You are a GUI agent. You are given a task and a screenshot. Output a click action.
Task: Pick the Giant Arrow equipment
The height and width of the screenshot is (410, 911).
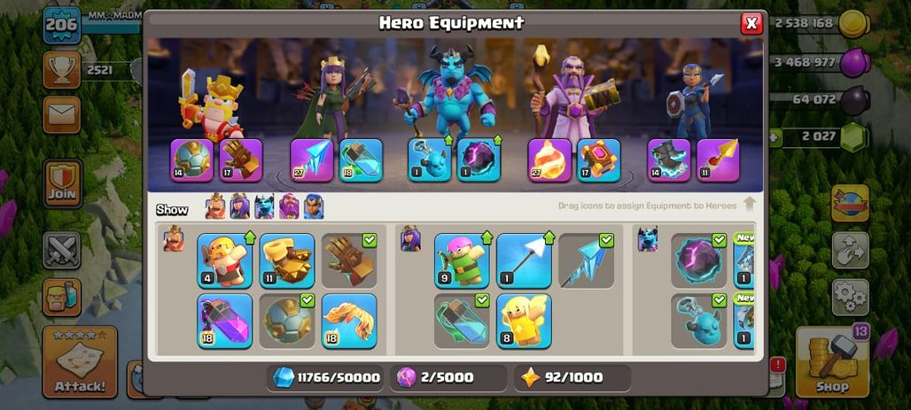524,260
